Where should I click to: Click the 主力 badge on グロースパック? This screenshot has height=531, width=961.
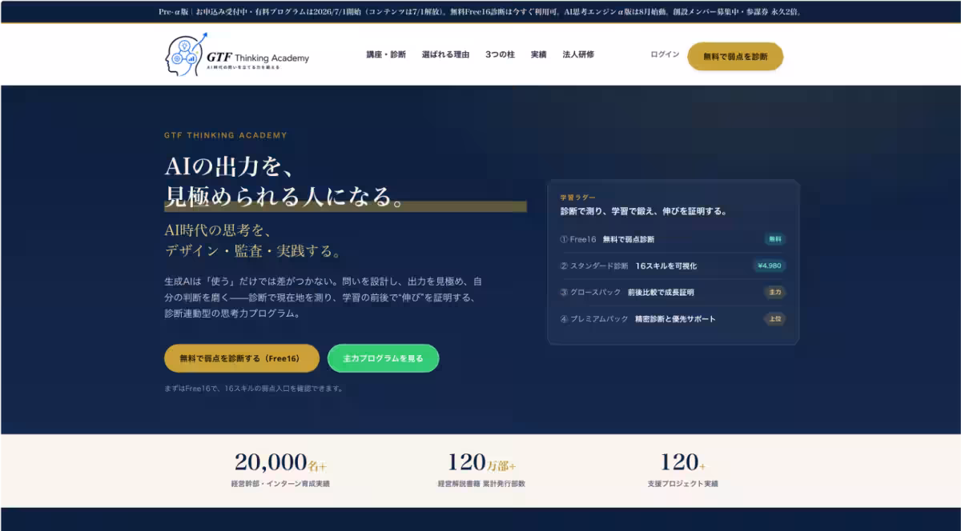point(774,292)
